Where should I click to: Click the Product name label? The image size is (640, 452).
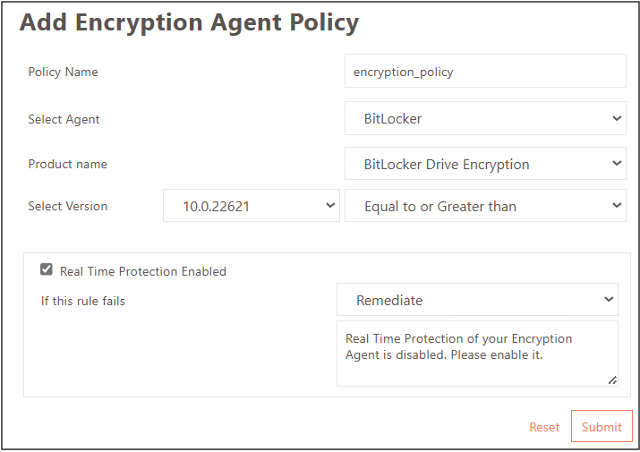[x=67, y=164]
